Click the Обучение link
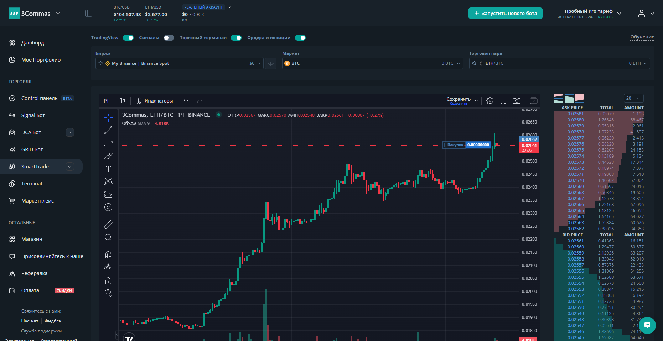The image size is (663, 341). pos(642,37)
